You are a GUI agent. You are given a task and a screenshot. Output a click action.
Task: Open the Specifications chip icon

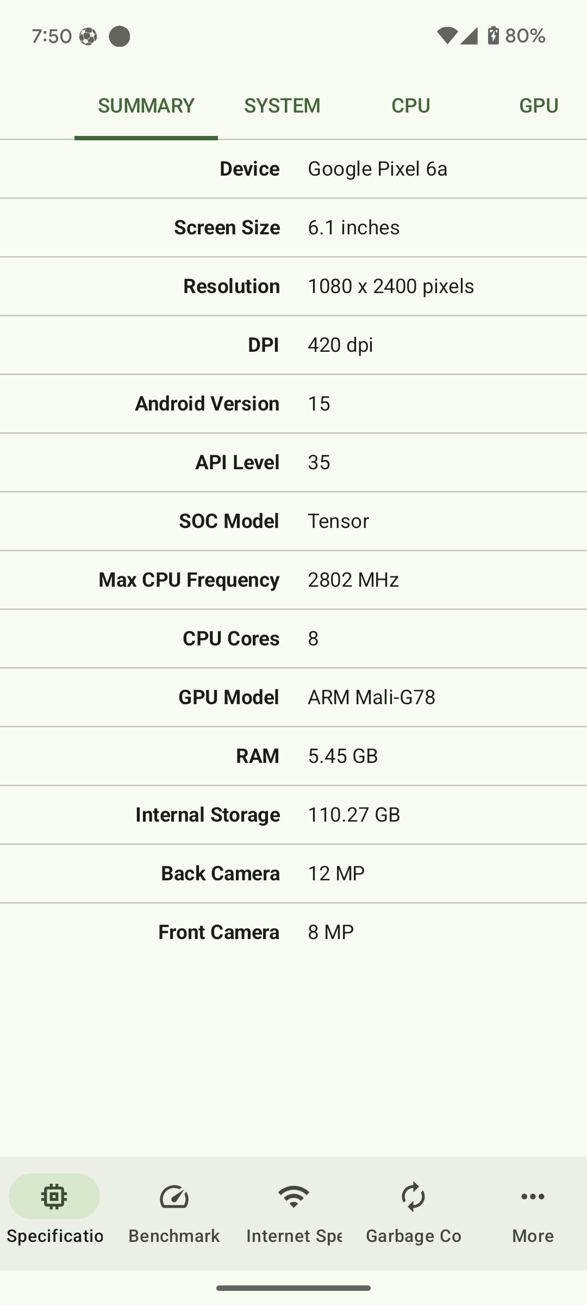coord(54,1196)
